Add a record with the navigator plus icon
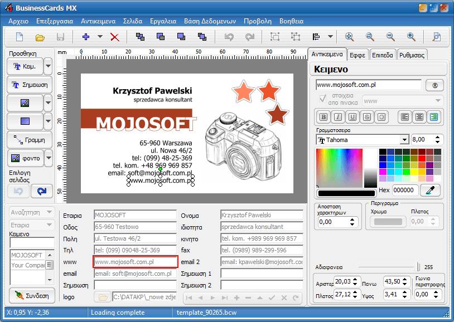The image size is (454, 322). pyautogui.click(x=236, y=297)
